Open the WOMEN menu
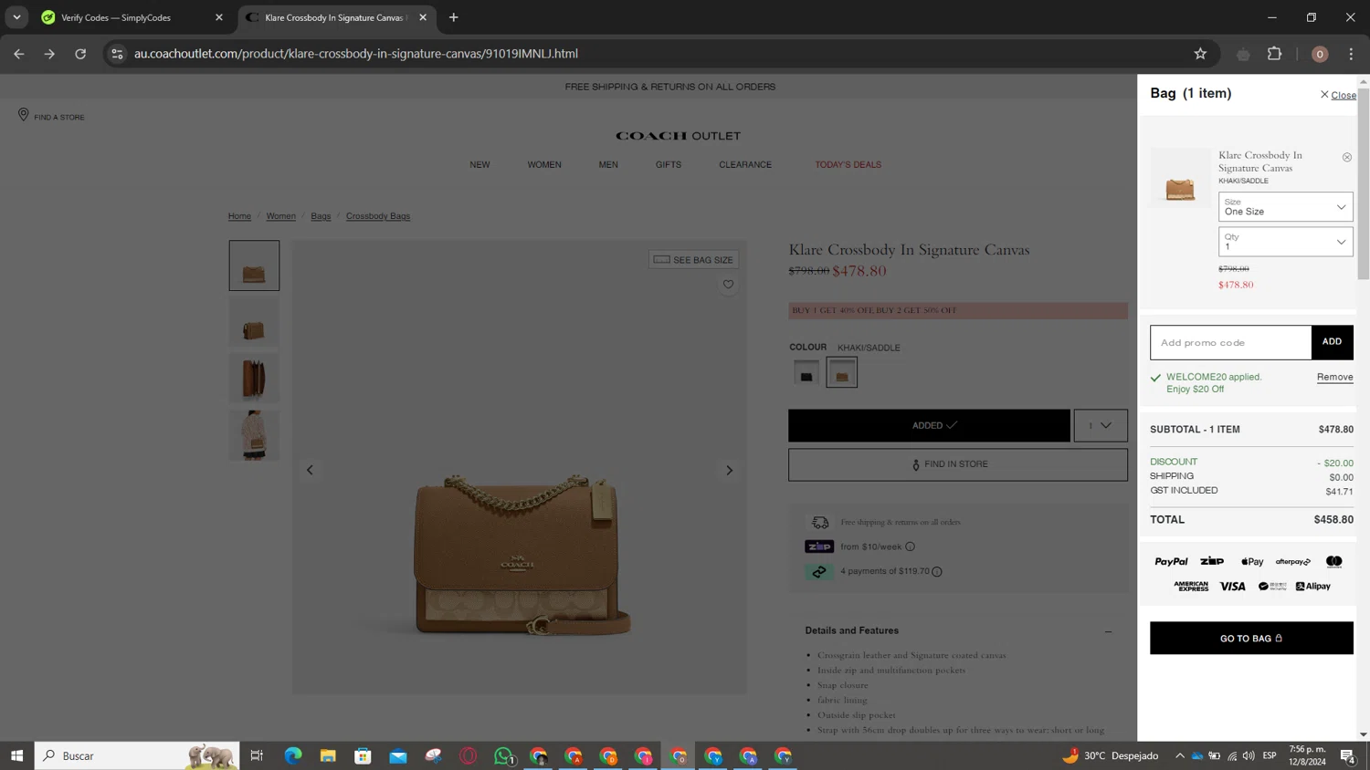Image resolution: width=1370 pixels, height=770 pixels. pos(544,165)
